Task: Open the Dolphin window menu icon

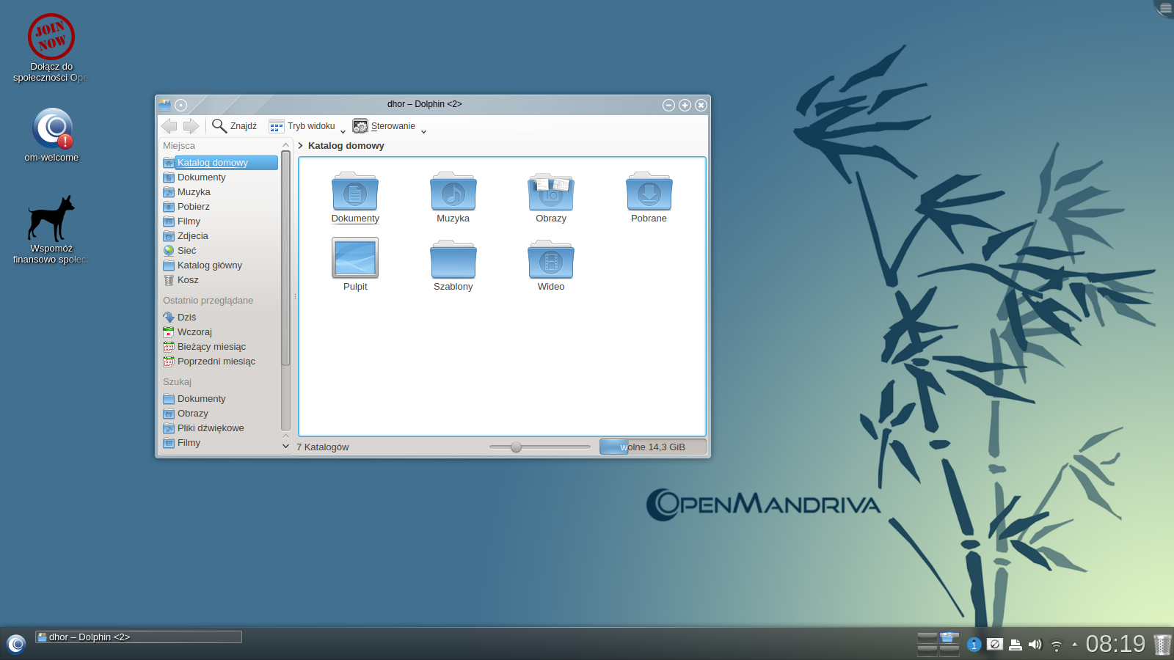Action: [x=165, y=105]
